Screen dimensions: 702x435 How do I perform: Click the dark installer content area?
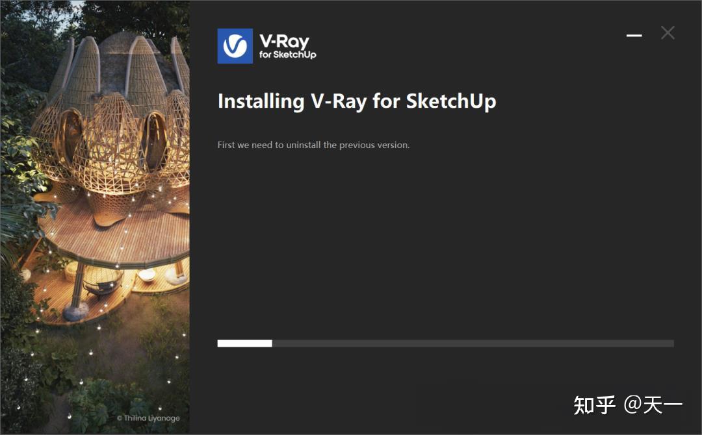pyautogui.click(x=445, y=247)
